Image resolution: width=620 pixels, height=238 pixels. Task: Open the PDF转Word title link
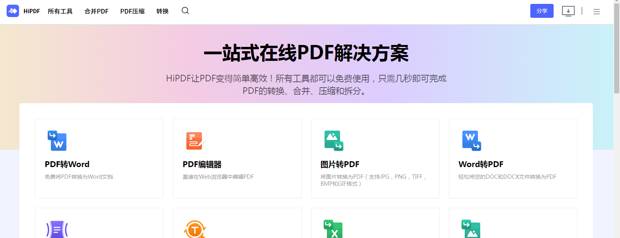pyautogui.click(x=67, y=164)
